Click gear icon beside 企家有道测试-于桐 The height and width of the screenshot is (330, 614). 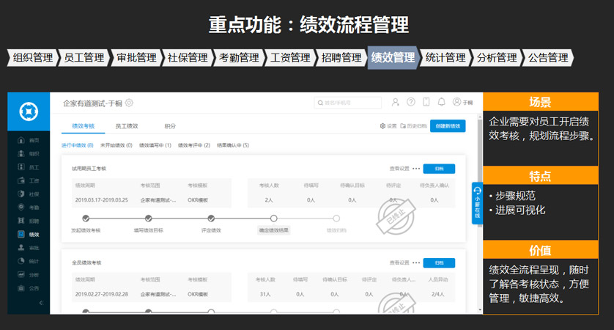pyautogui.click(x=130, y=103)
